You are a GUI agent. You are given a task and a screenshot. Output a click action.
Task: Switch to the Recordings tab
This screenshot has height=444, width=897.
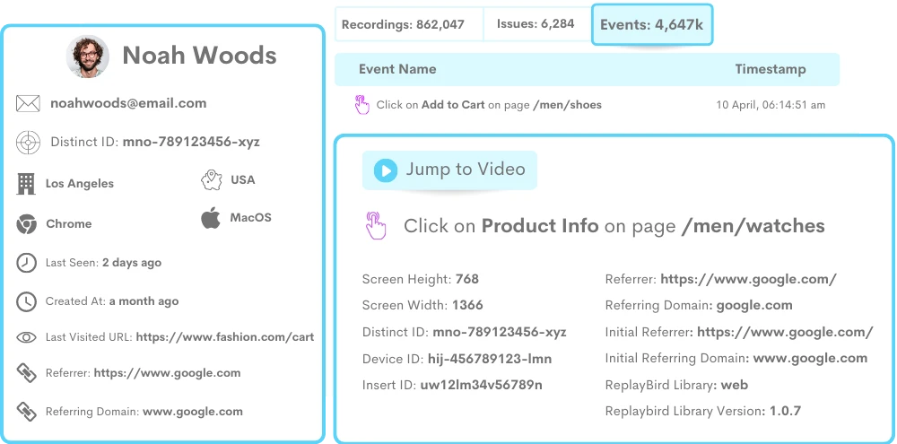pyautogui.click(x=409, y=24)
